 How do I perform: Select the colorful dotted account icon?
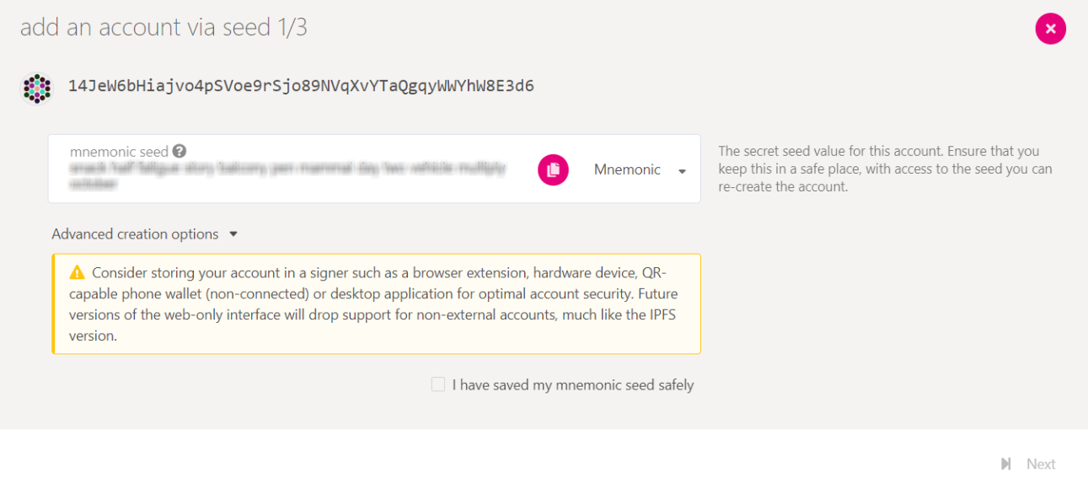point(35,85)
